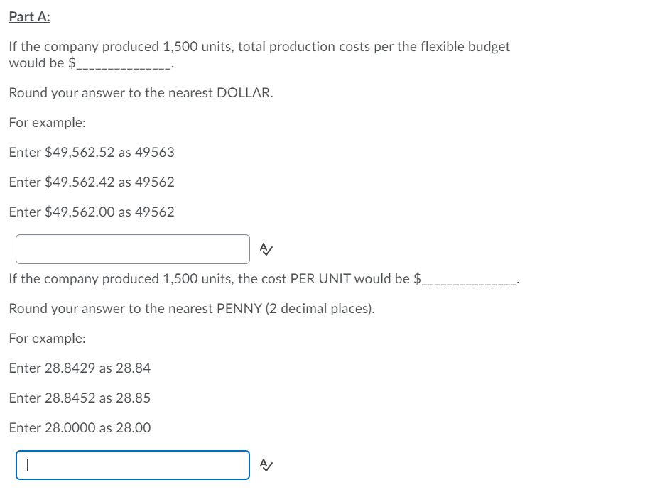Click the total production costs answer field
This screenshot has width=645, height=492.
[x=132, y=249]
